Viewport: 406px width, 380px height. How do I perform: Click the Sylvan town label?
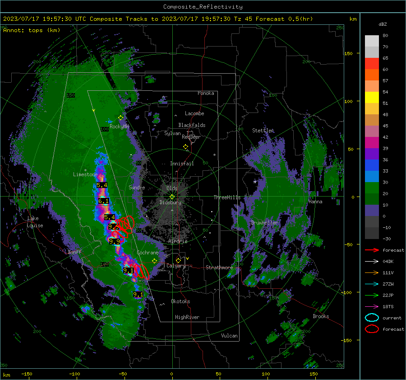172,133
